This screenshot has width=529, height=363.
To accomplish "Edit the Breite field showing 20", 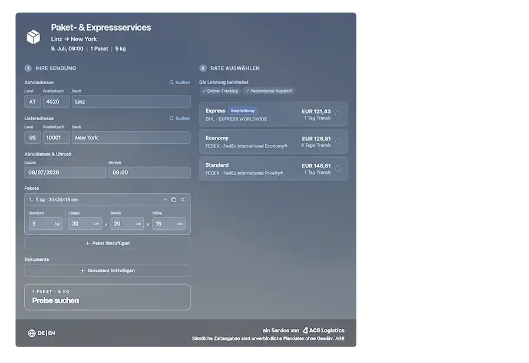I will tap(127, 224).
